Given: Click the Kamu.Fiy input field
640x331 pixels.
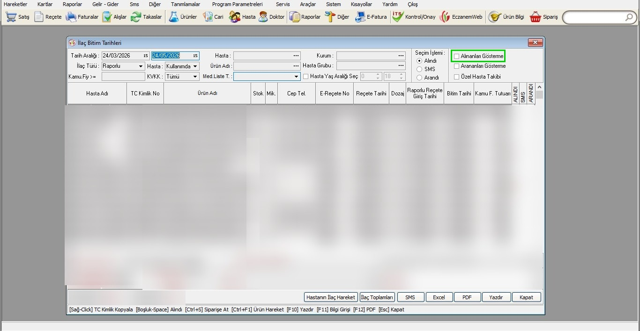Looking at the screenshot, I should point(123,77).
